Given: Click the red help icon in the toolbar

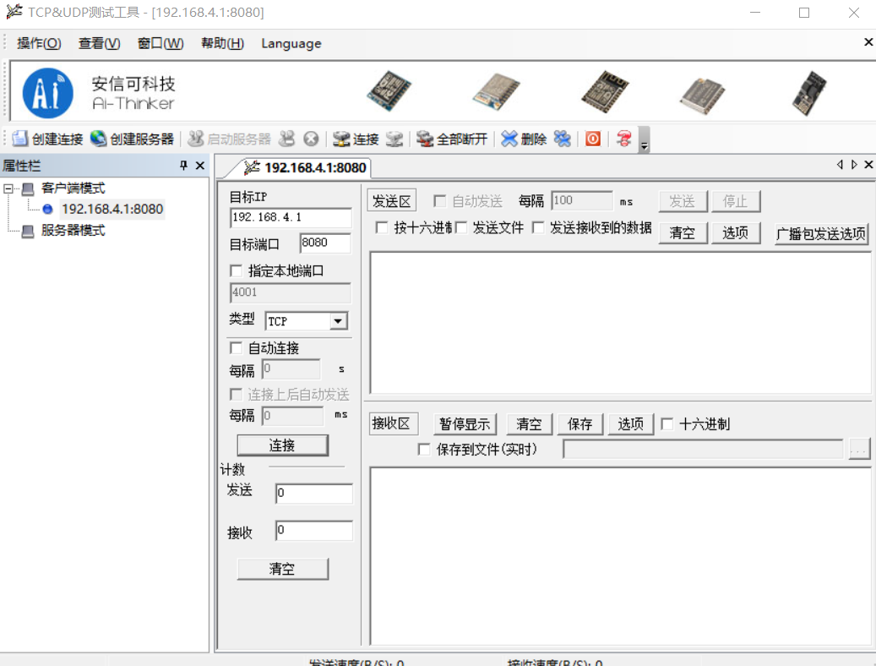Looking at the screenshot, I should 624,139.
